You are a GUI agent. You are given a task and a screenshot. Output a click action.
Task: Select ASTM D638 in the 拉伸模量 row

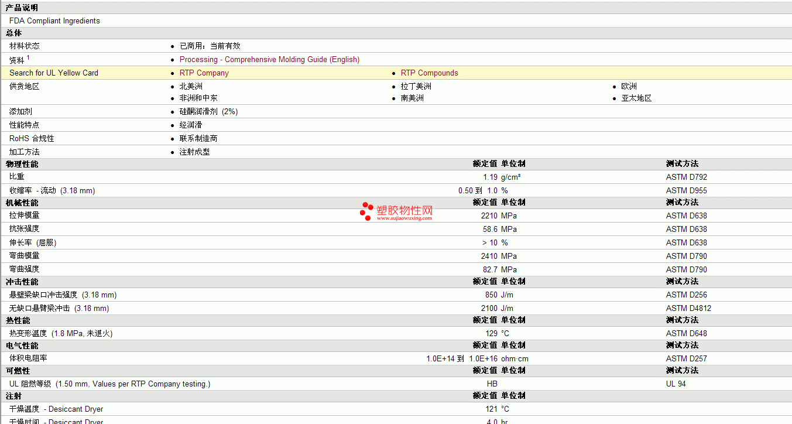[686, 216]
